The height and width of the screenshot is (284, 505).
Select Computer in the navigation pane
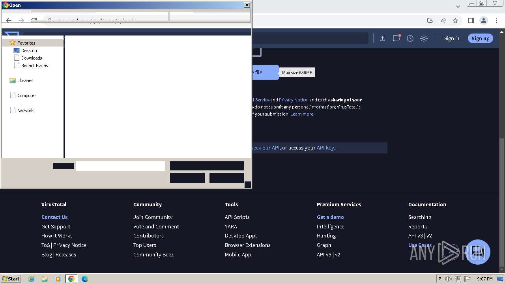pyautogui.click(x=26, y=95)
